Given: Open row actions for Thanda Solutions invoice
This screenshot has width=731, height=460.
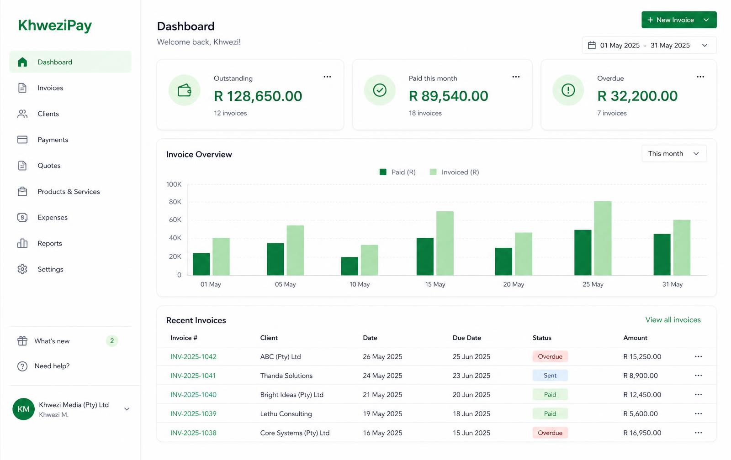Looking at the screenshot, I should coord(698,376).
